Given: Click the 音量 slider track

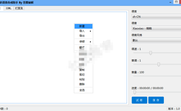Looking at the screenshot, I should click(x=157, y=76).
